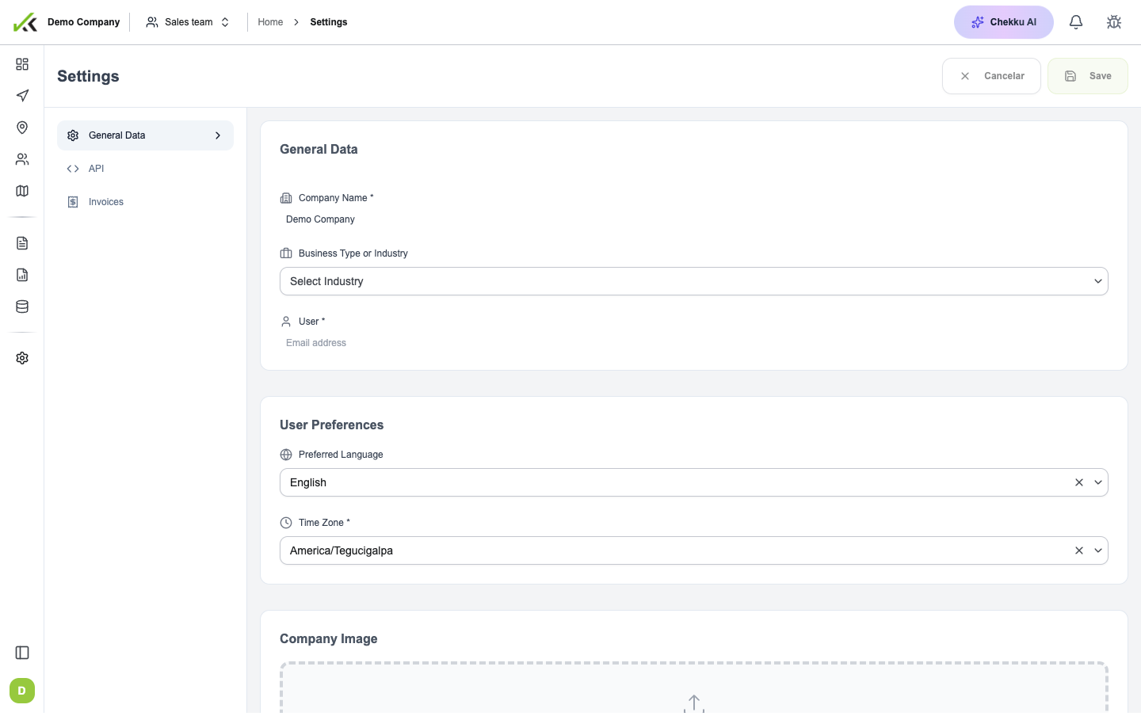Open the users icon in left sidebar
The height and width of the screenshot is (716, 1141).
coord(22,159)
